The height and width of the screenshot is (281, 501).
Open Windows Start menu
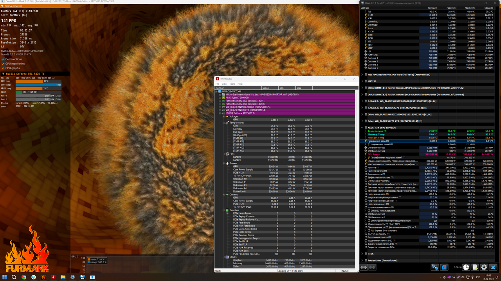click(x=5, y=277)
